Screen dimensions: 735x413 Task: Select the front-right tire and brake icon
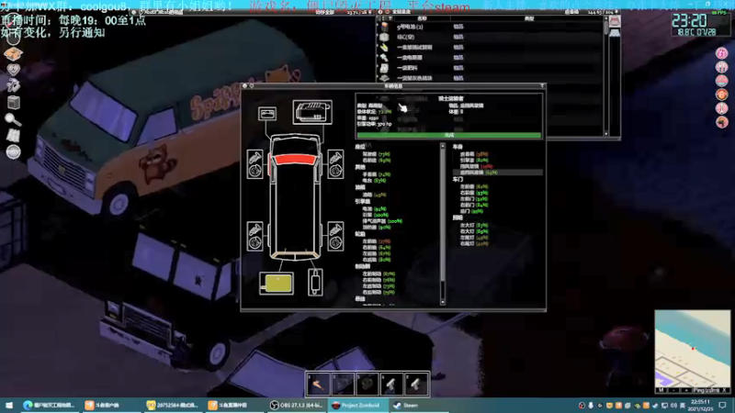[335, 164]
